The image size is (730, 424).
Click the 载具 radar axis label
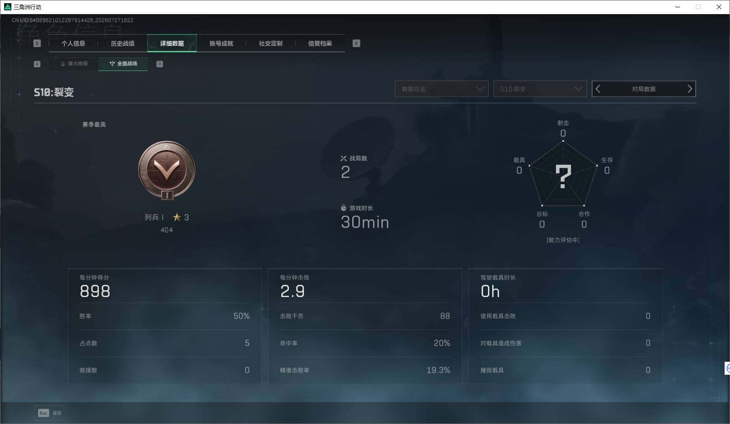519,160
